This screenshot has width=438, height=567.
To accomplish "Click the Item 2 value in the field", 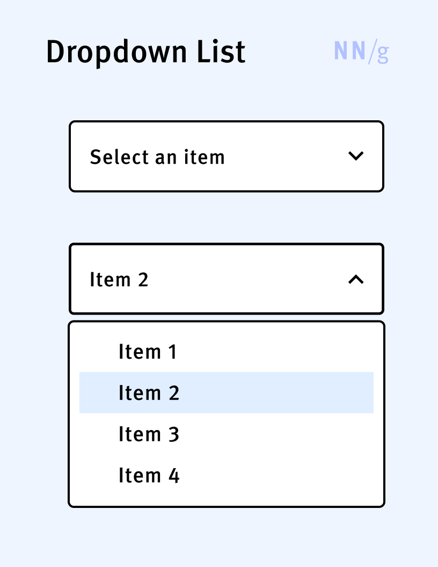I will pos(119,280).
